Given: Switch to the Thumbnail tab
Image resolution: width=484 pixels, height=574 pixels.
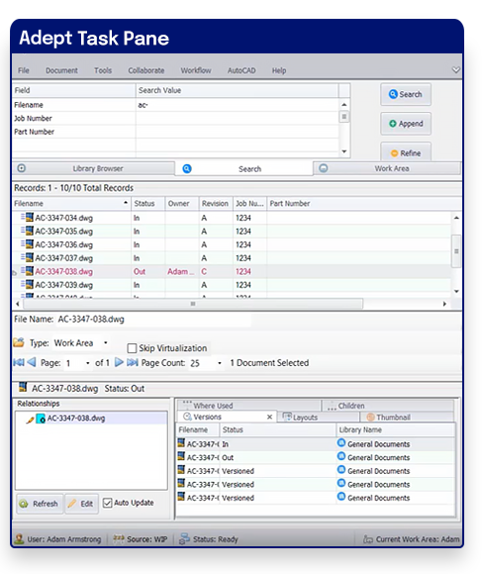Looking at the screenshot, I should click(x=407, y=417).
